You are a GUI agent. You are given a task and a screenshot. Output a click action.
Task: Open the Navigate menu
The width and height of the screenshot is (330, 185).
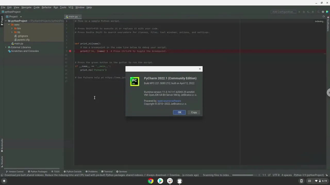click(26, 7)
